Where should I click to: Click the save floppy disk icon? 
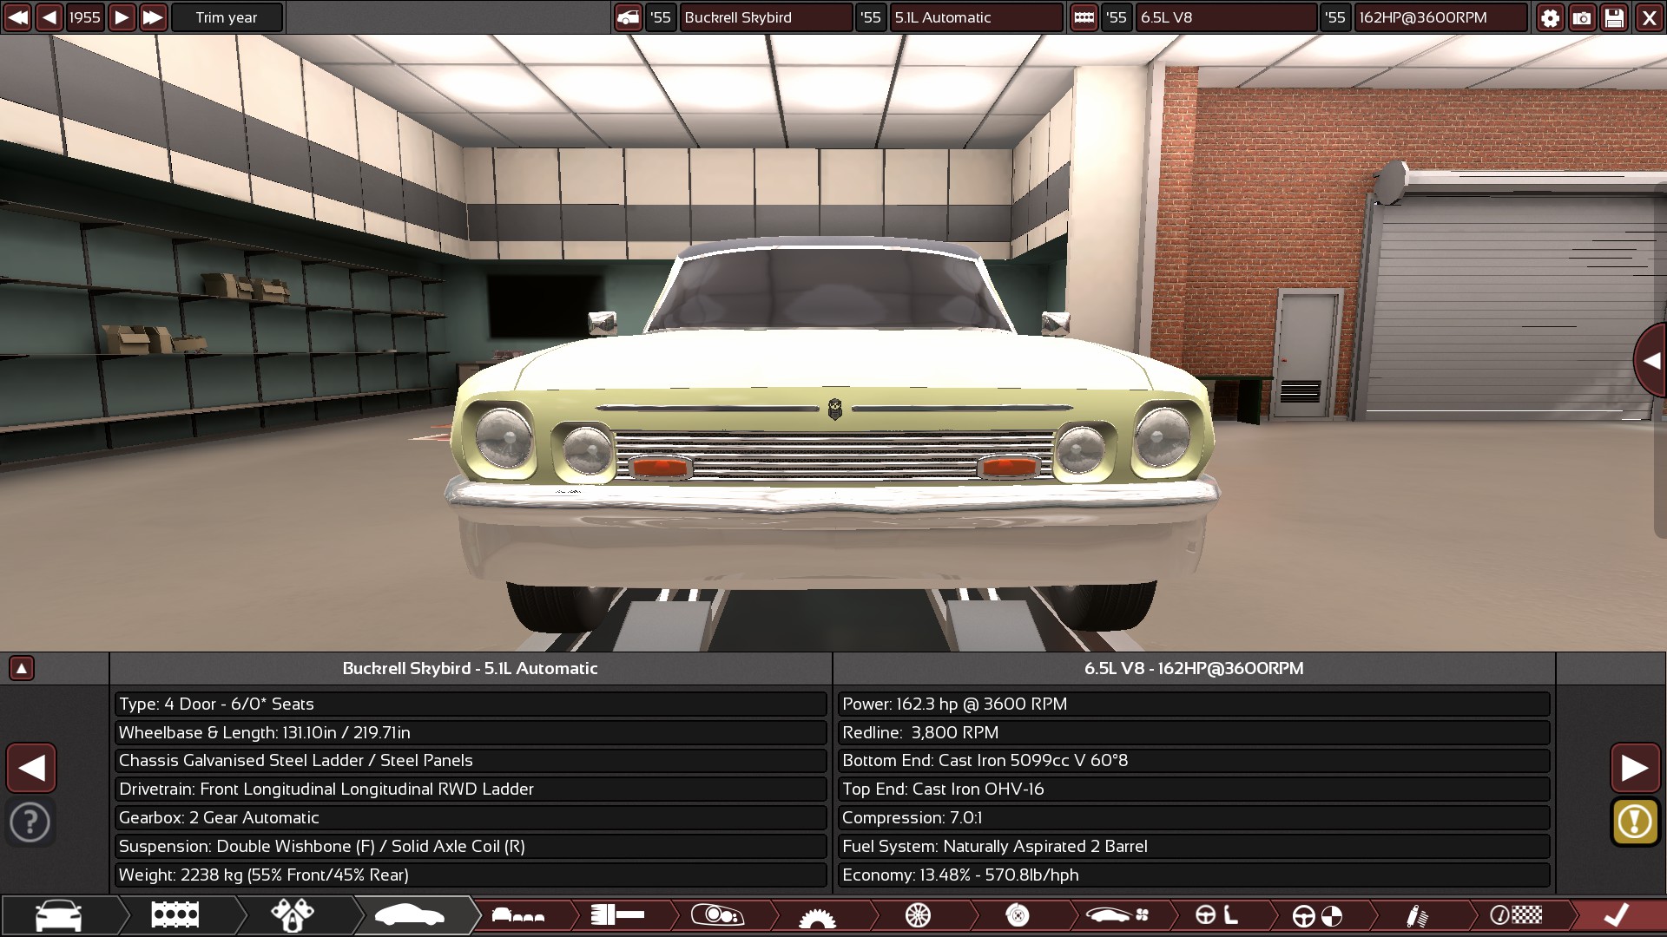[x=1614, y=17]
